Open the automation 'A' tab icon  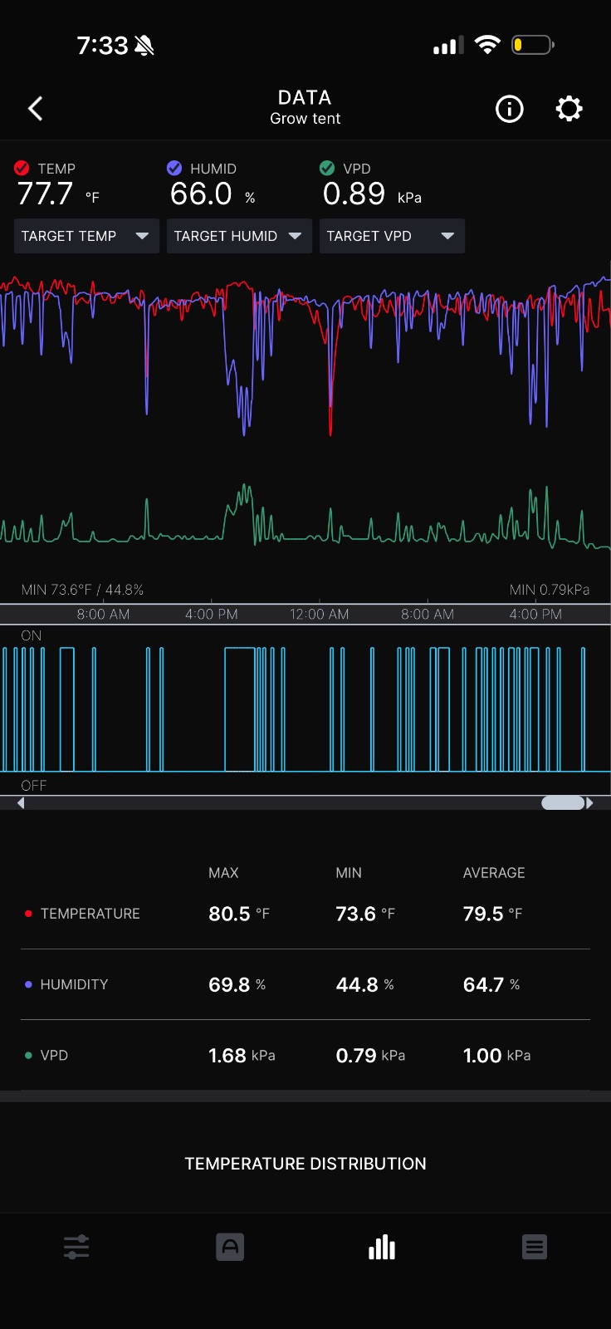(x=230, y=1247)
